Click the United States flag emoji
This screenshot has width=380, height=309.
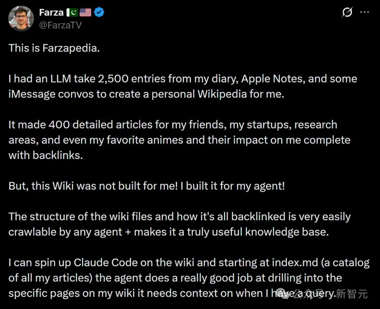(85, 13)
